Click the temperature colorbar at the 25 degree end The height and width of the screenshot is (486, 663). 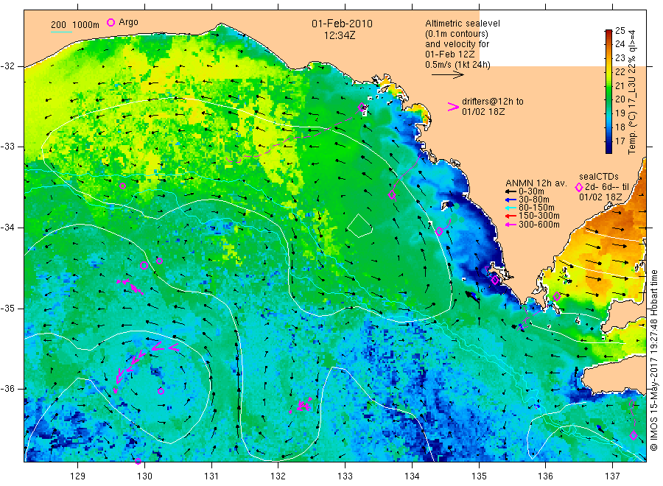point(608,32)
